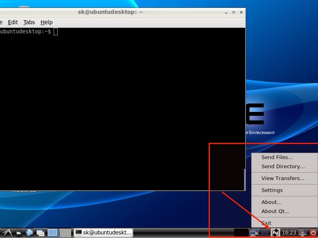Screen dimensions: 318x238
Task: Click the lock screen tray icon
Action: click(302, 232)
